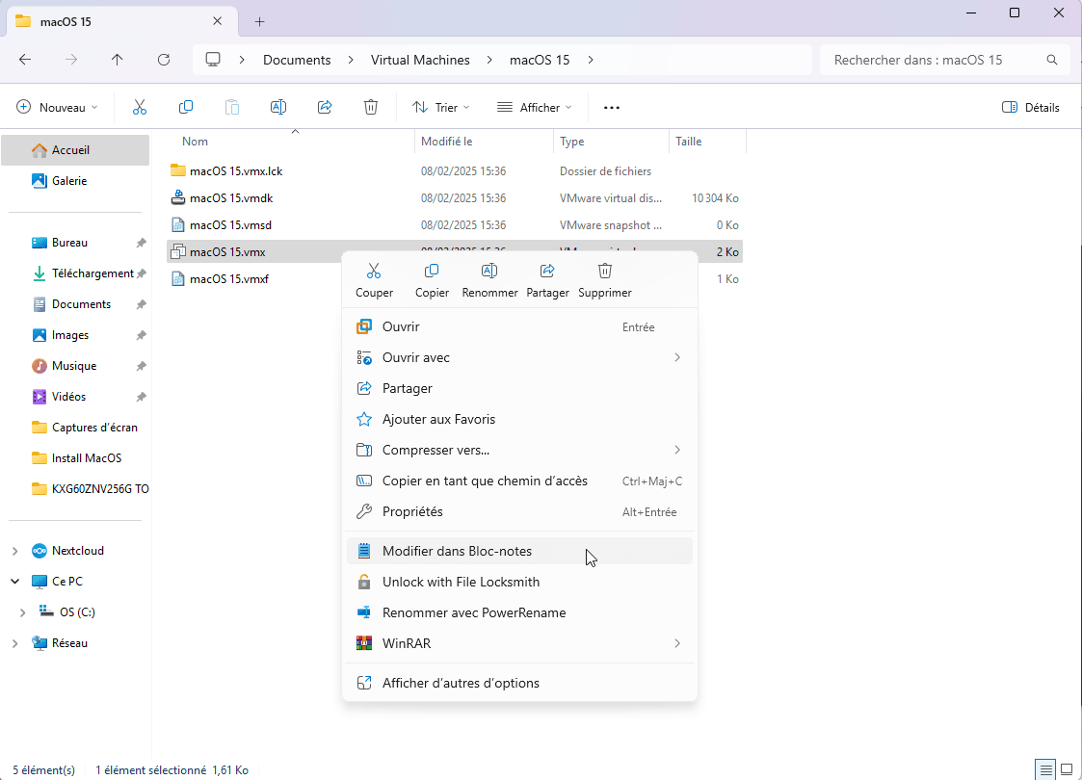Click the Cut icon in the toolbar
The height and width of the screenshot is (780, 1082).
click(140, 107)
